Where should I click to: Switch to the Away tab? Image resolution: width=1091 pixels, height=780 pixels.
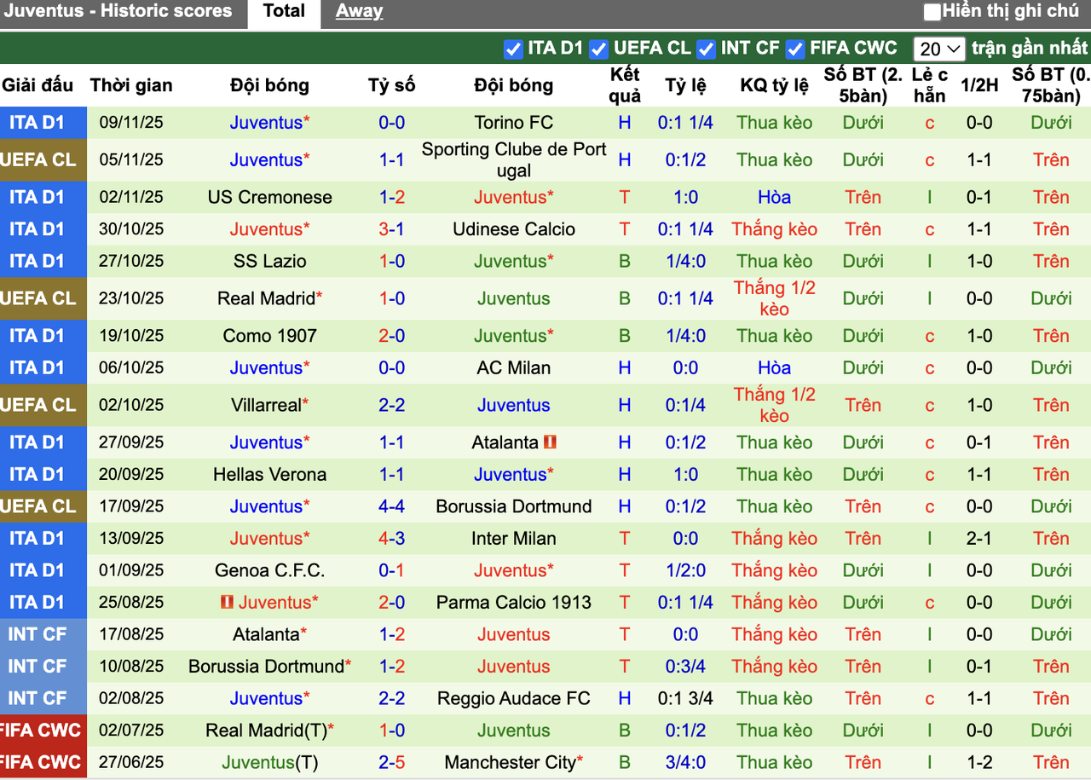(359, 11)
